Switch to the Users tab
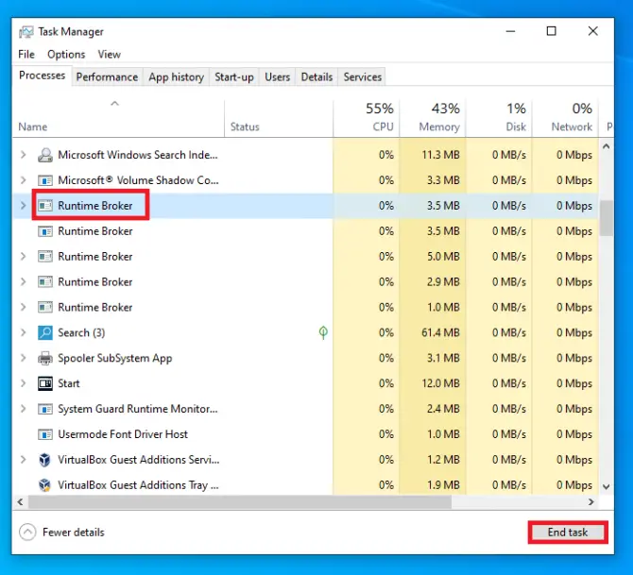This screenshot has width=633, height=575. point(278,77)
